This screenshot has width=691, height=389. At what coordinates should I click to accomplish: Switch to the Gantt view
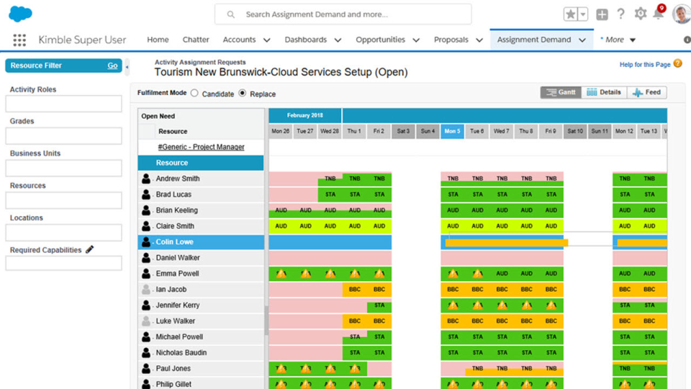point(561,92)
